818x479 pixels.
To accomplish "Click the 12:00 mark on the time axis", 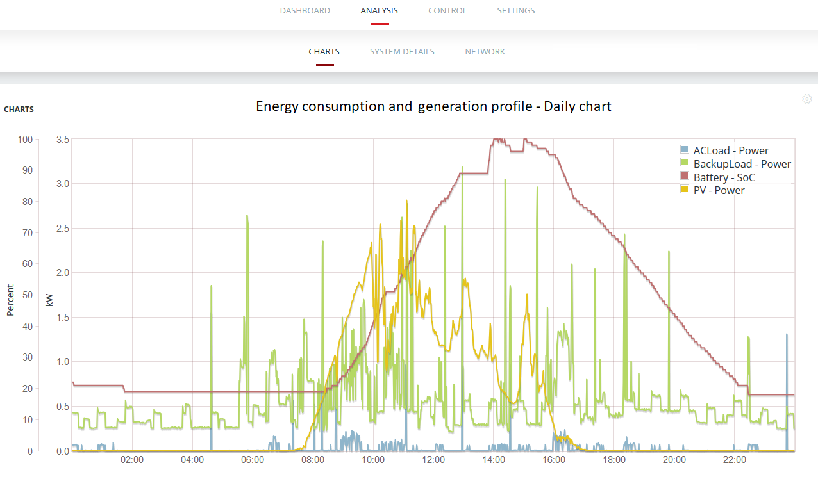I will click(434, 460).
